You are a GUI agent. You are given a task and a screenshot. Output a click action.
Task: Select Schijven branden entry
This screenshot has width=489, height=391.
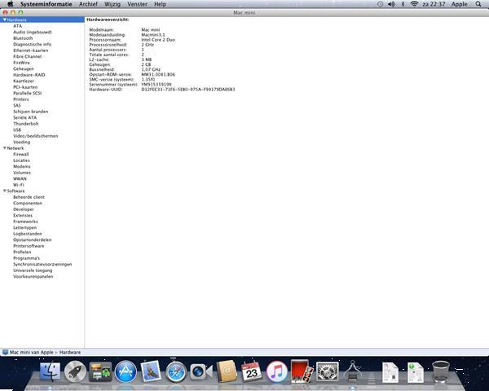(31, 112)
